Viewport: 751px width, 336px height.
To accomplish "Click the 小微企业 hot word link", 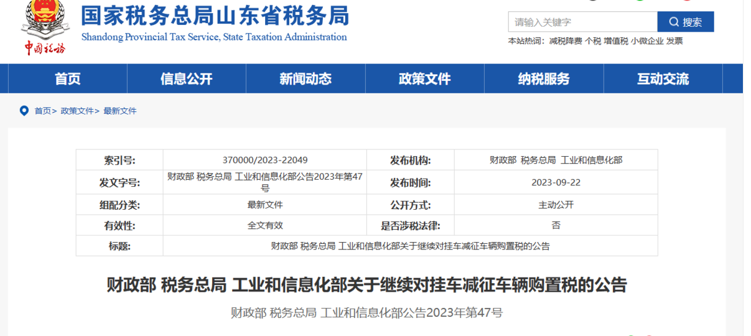I will pos(647,41).
